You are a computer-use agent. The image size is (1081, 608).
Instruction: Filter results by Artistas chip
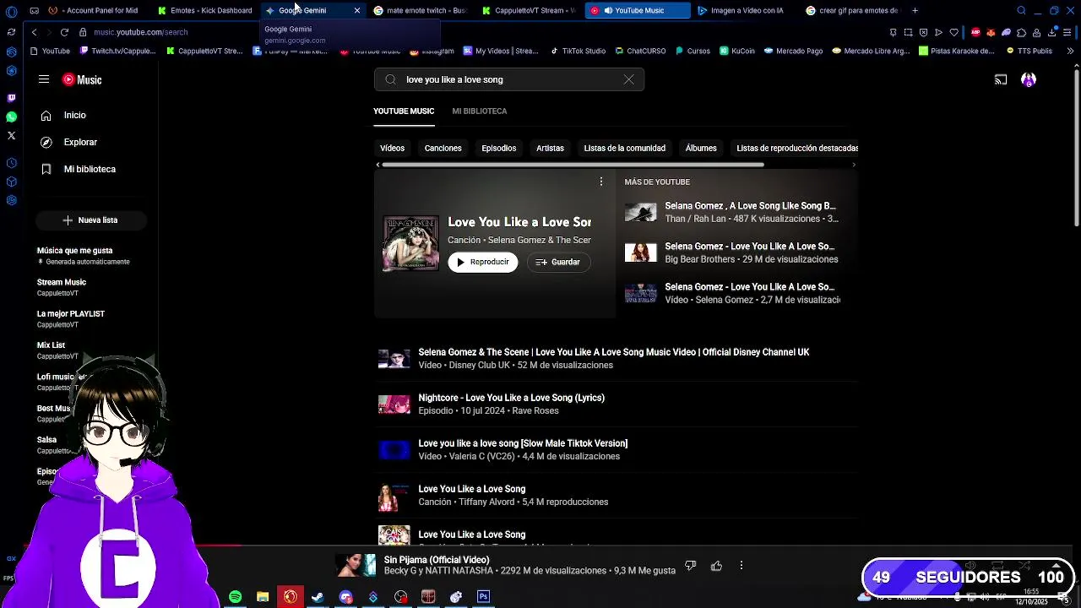550,148
